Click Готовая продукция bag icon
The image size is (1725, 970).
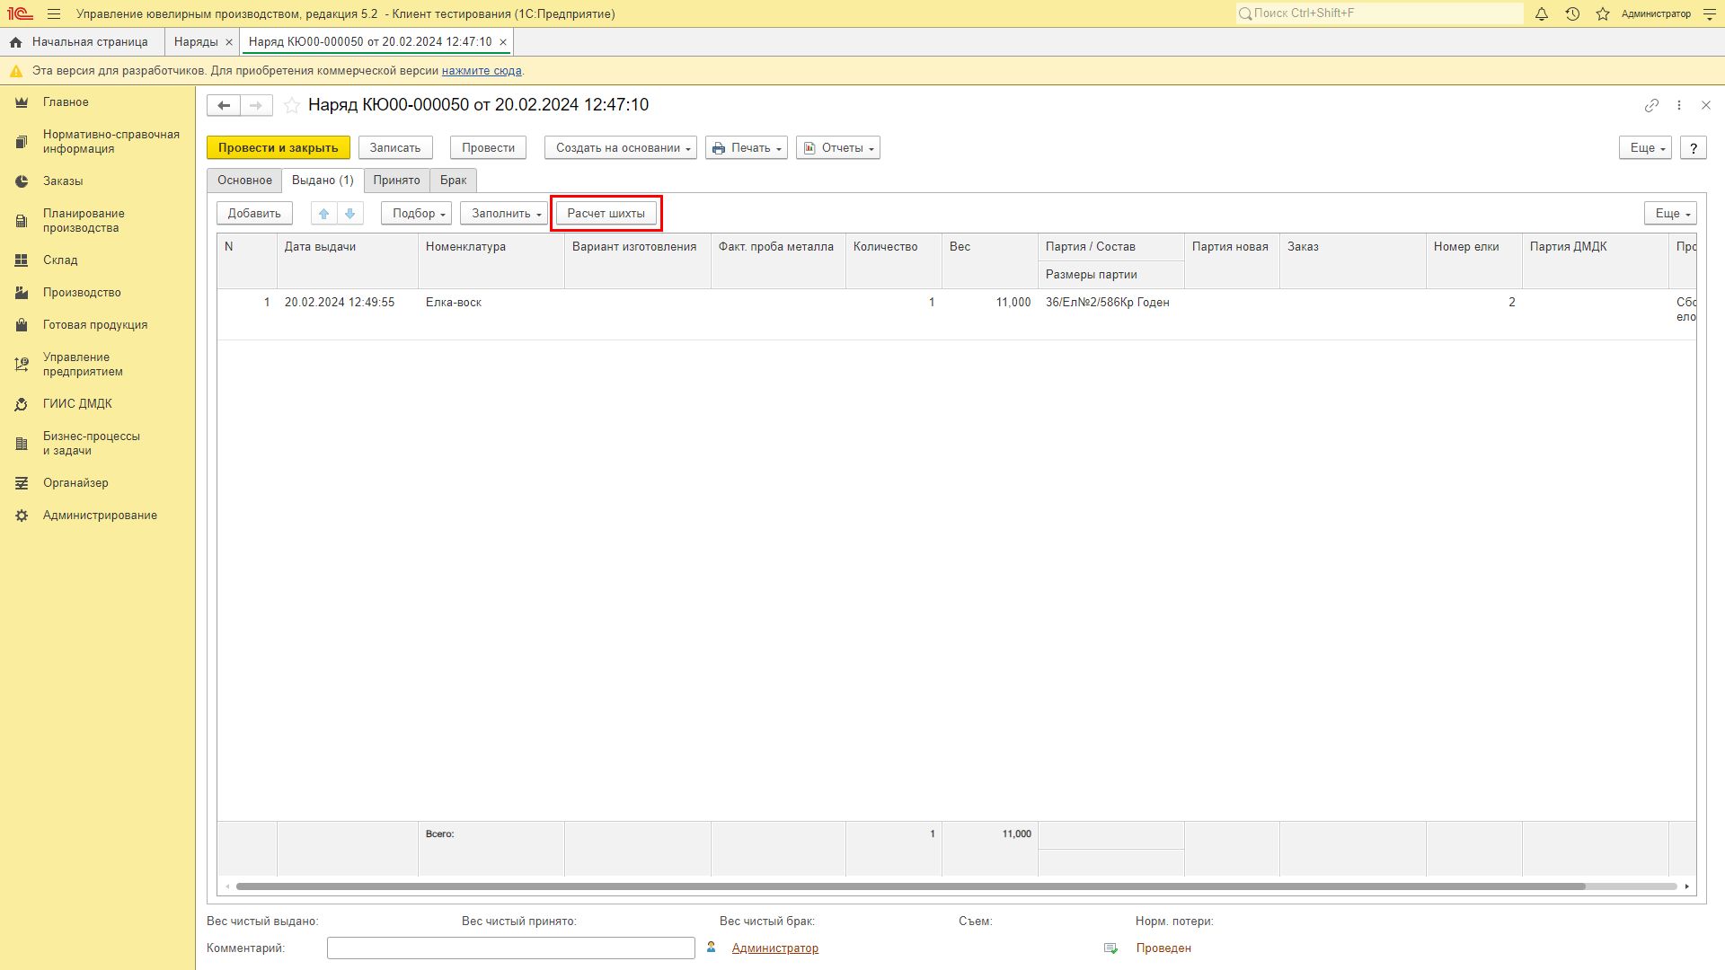(x=22, y=325)
